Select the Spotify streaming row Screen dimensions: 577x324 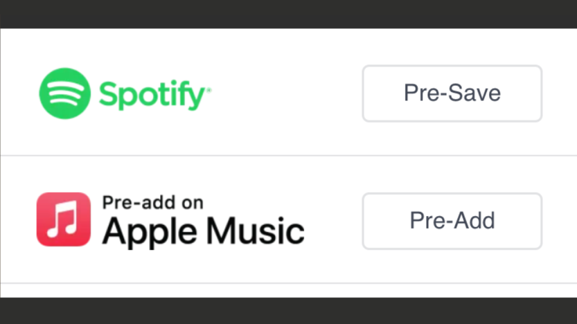coord(288,92)
